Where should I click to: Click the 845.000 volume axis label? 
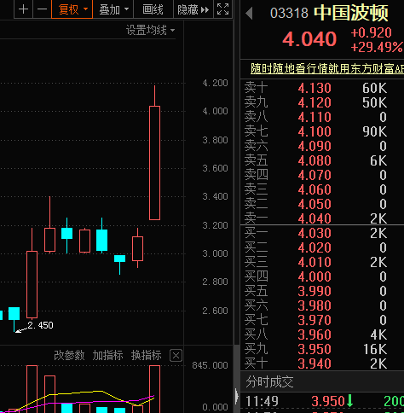(210, 365)
